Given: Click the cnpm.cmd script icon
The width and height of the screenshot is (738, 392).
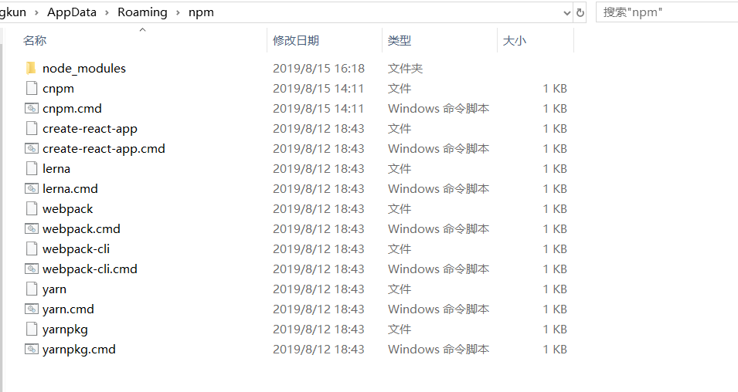Looking at the screenshot, I should pyautogui.click(x=32, y=109).
